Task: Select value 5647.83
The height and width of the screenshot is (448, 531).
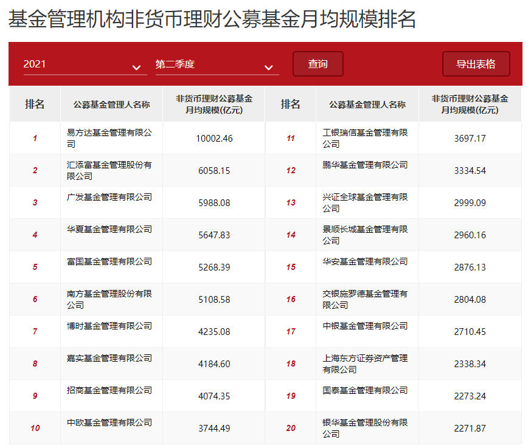Action: [214, 235]
